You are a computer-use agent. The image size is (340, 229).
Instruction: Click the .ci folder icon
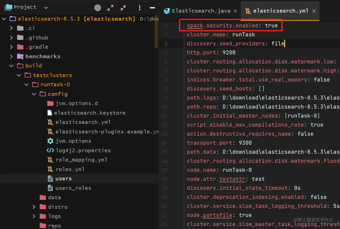(x=20, y=28)
